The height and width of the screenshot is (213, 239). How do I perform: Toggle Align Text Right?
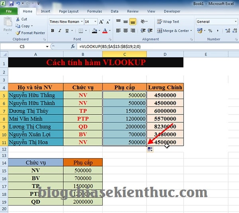pos(133,31)
